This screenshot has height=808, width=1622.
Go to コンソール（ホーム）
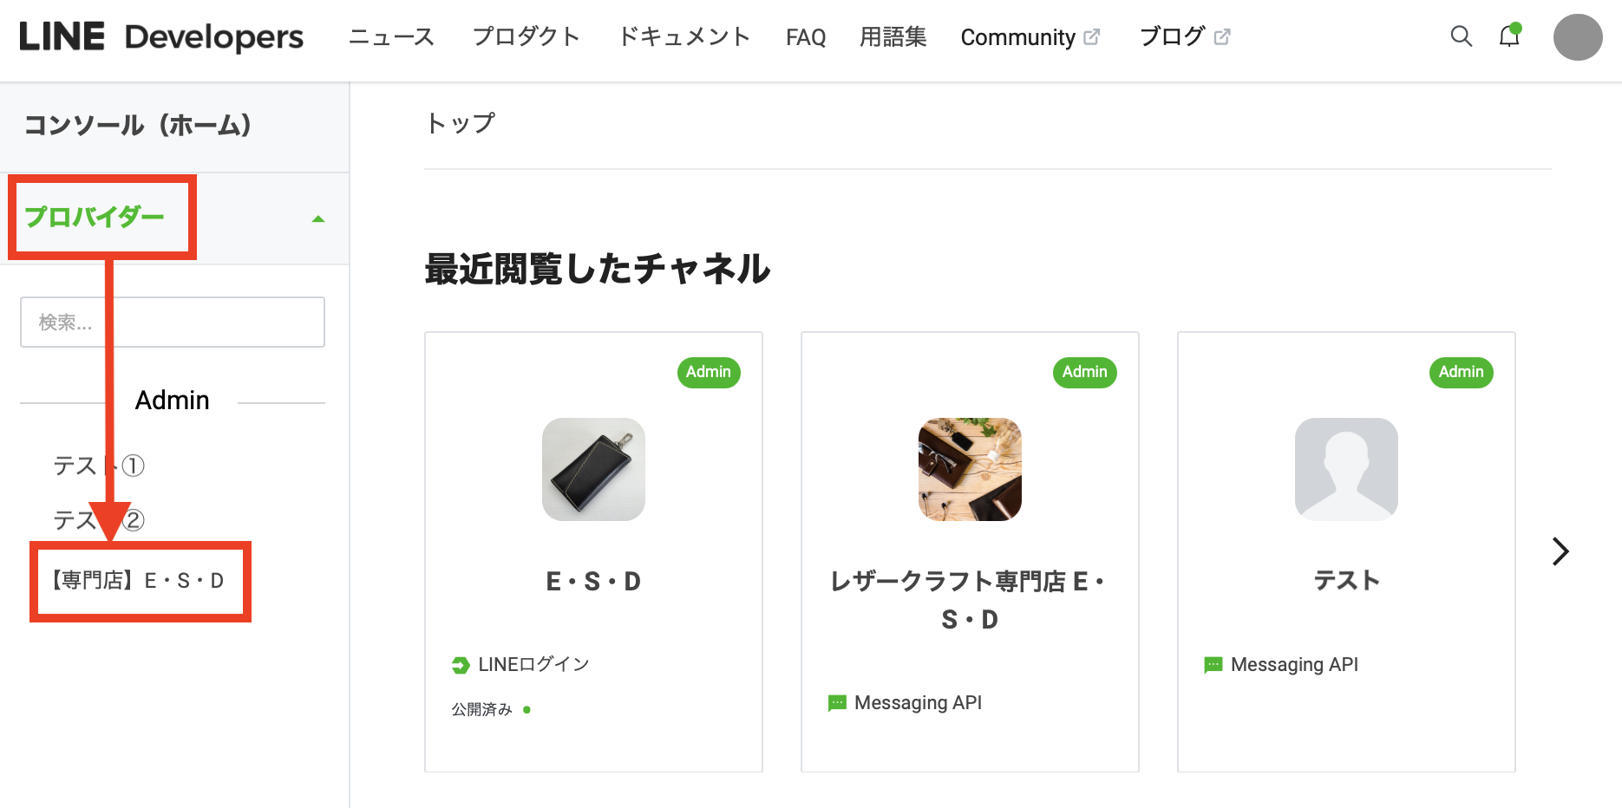tap(139, 126)
